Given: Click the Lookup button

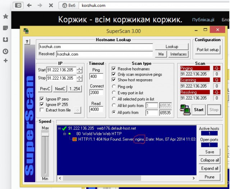Looking at the screenshot, I should pos(172,47).
